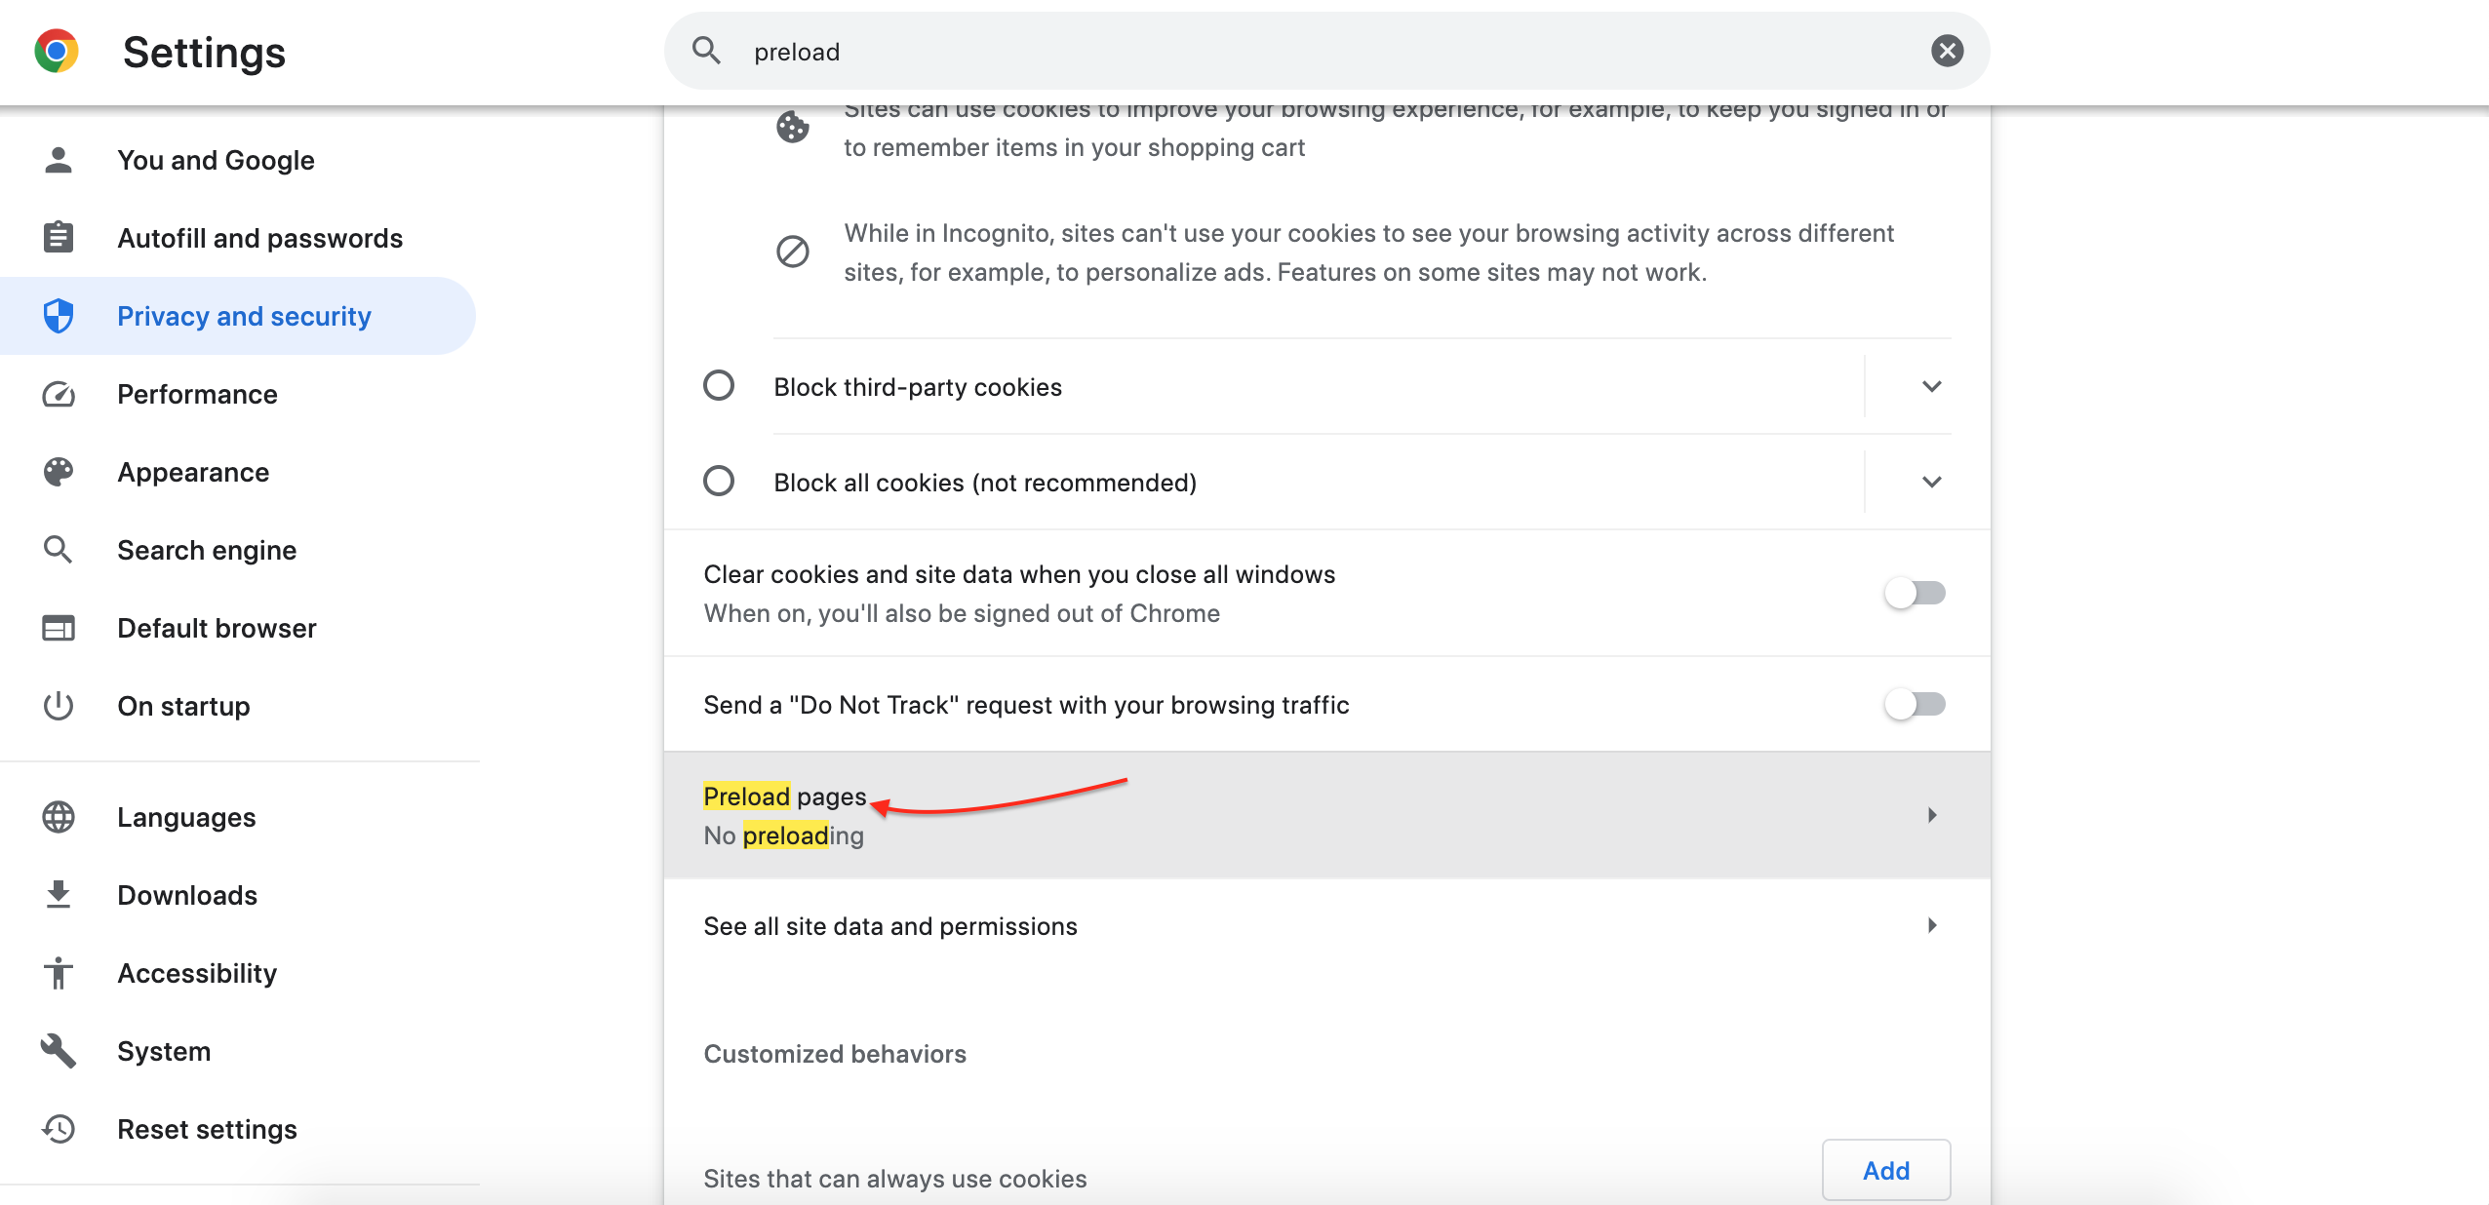The width and height of the screenshot is (2489, 1205).
Task: Click the Downloads arrow icon
Action: (x=59, y=895)
